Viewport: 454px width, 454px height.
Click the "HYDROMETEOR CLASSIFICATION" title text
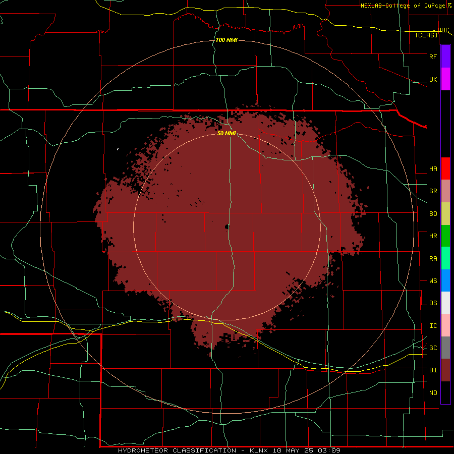[177, 450]
